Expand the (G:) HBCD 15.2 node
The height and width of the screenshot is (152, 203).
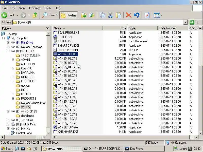[x=8, y=124]
